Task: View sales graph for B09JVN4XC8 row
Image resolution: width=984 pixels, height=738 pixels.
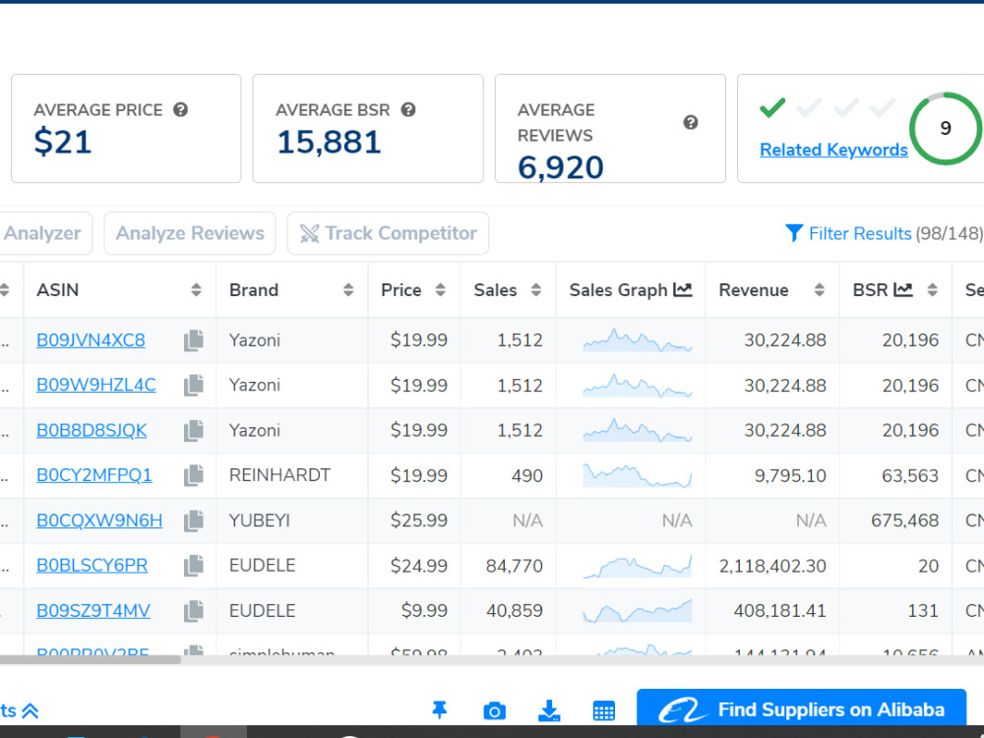Action: [x=637, y=340]
